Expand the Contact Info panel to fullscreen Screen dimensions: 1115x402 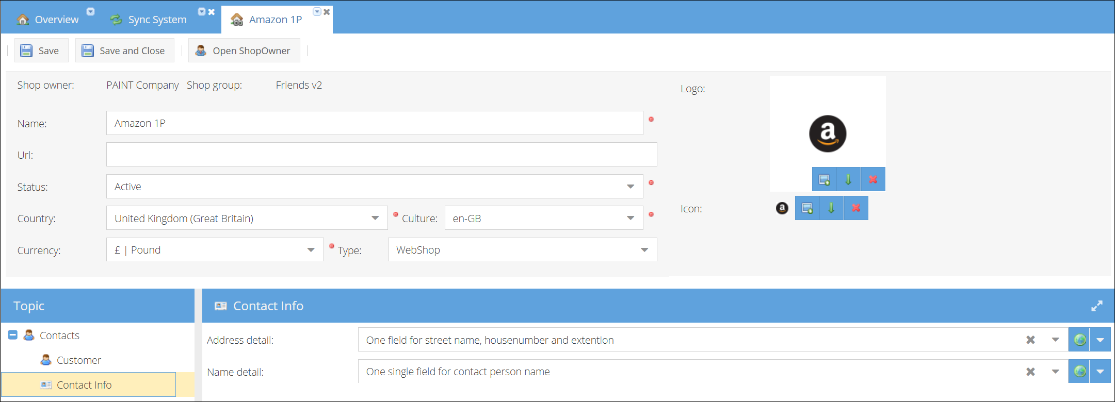1096,306
